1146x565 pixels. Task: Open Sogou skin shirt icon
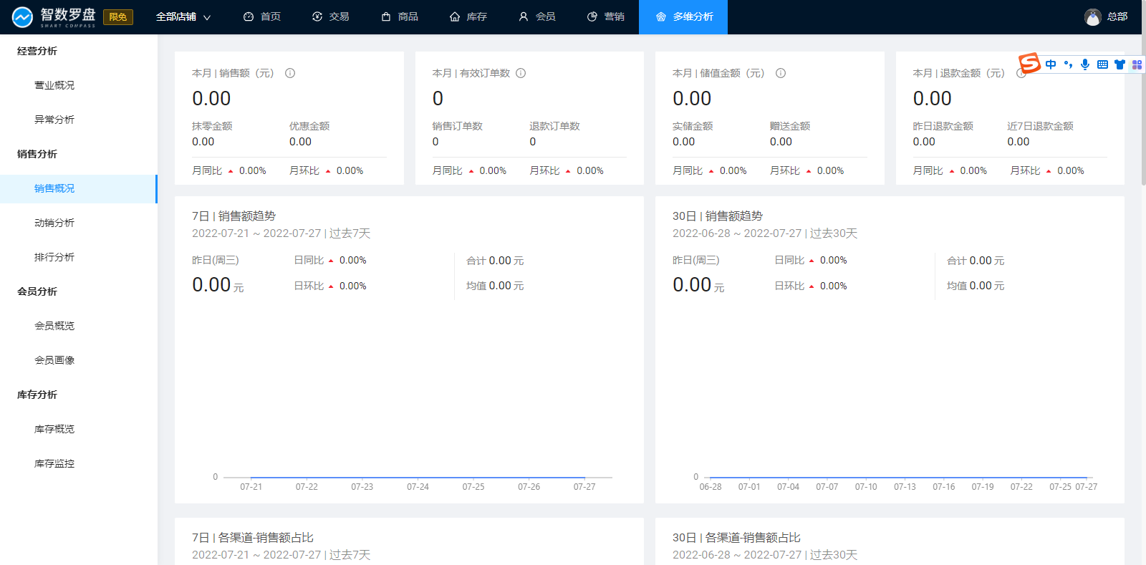click(1119, 64)
